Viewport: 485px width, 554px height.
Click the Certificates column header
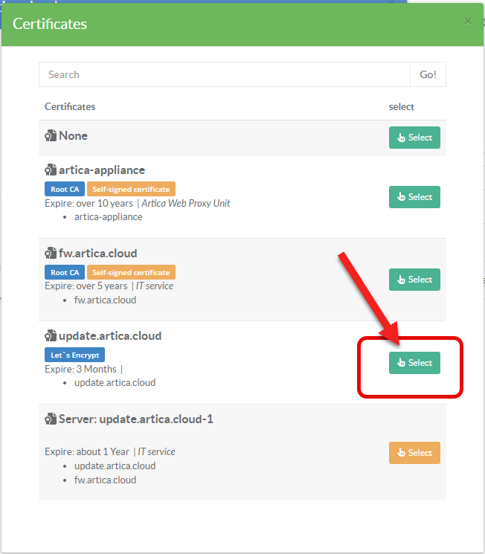pos(70,107)
